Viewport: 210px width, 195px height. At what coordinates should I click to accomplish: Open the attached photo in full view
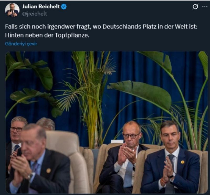tap(107, 122)
